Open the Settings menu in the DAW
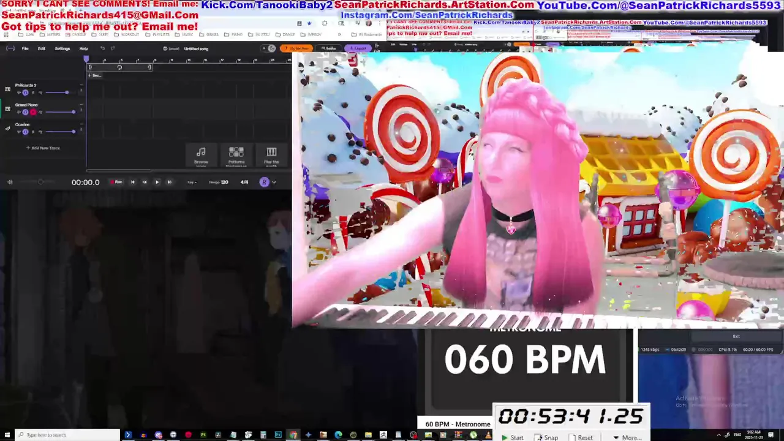 click(62, 48)
